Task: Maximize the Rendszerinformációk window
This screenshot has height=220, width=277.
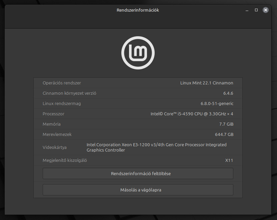Action: coord(256,10)
